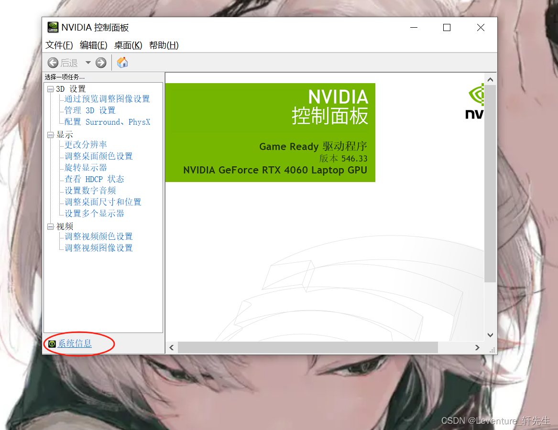Image resolution: width=558 pixels, height=430 pixels.
Task: Select 调整视频颜色设置
Action: pyautogui.click(x=98, y=236)
